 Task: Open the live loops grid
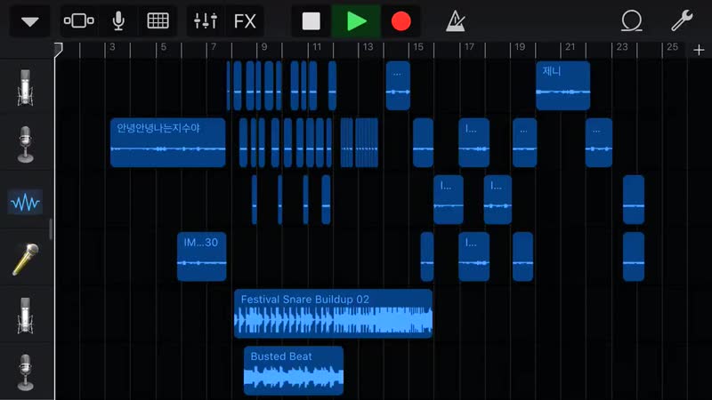158,21
